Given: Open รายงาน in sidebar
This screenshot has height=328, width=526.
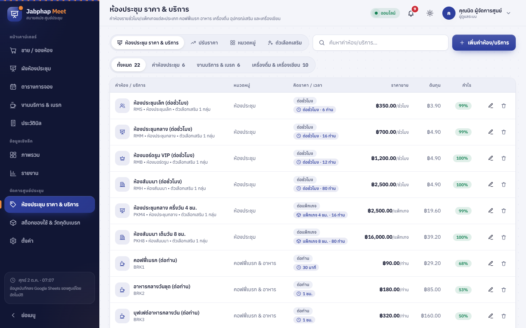Looking at the screenshot, I should pyautogui.click(x=50, y=173).
